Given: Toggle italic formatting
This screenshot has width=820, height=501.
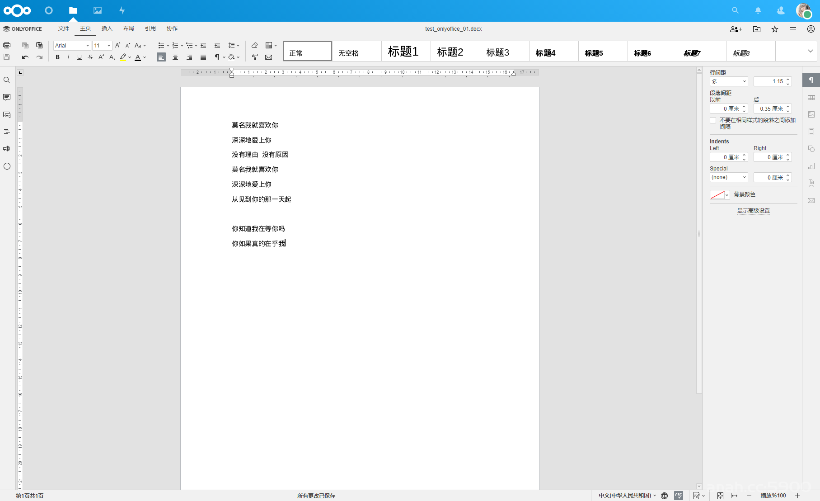Looking at the screenshot, I should tap(68, 57).
